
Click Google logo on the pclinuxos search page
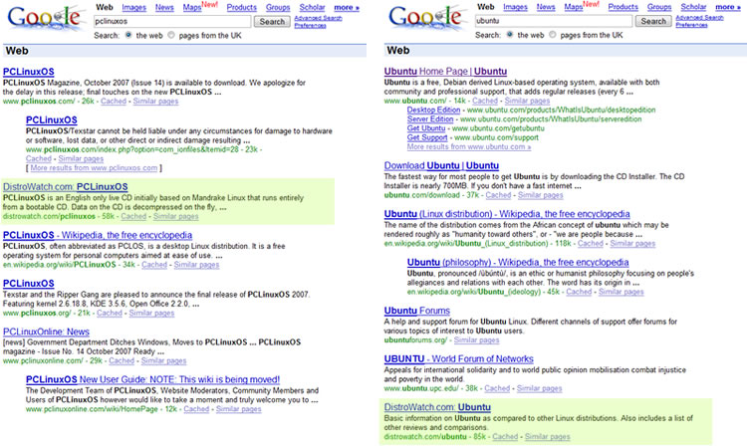click(43, 18)
